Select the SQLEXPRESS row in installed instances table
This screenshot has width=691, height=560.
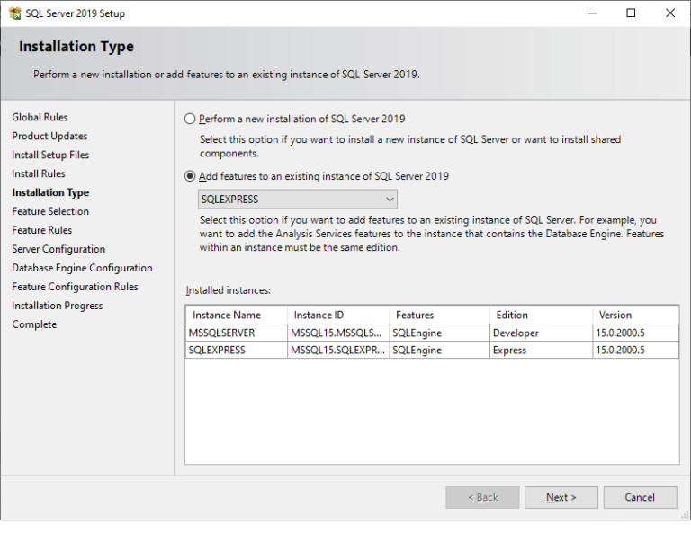432,350
